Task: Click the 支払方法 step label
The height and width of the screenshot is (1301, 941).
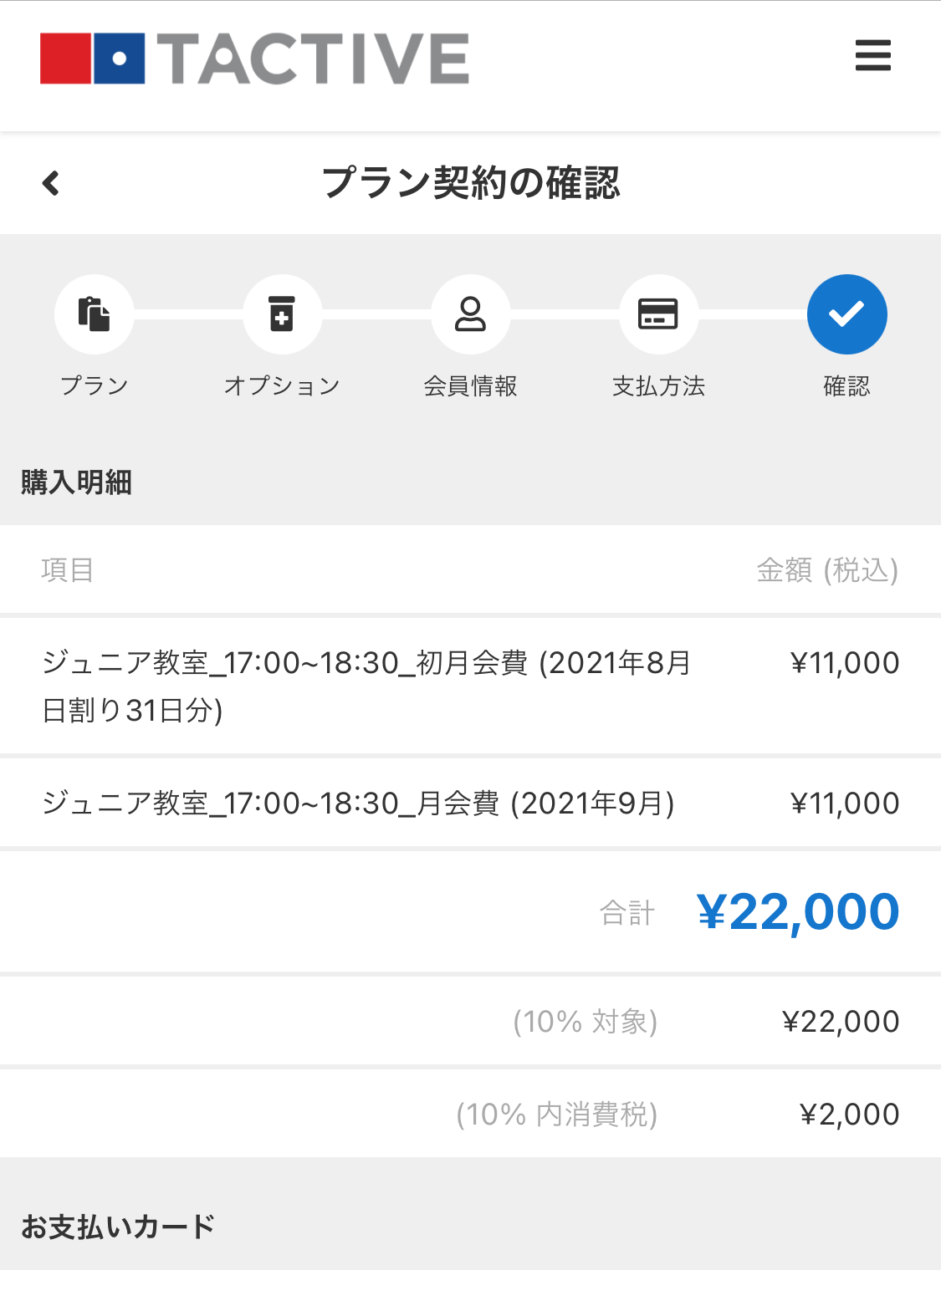Action: point(658,385)
